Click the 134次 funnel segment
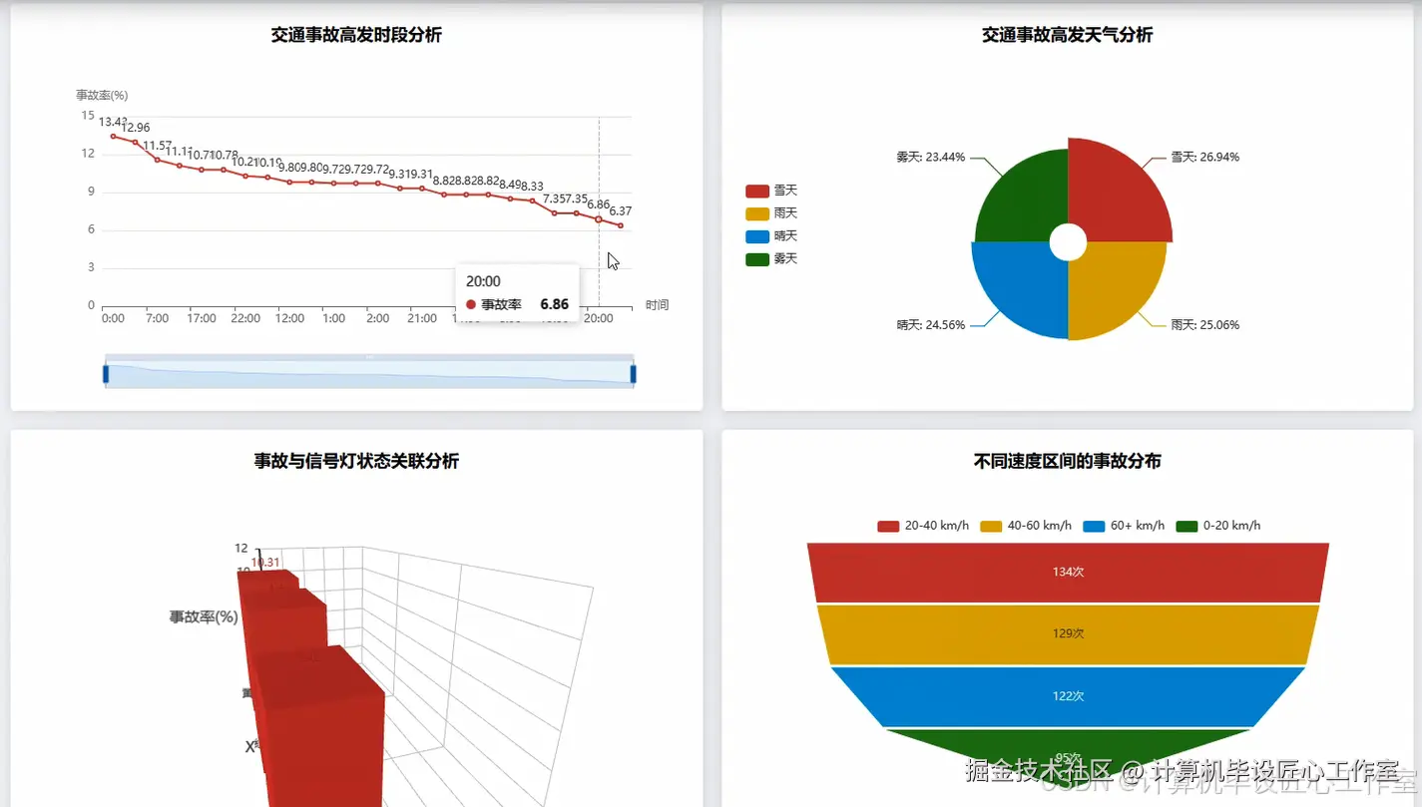 pyautogui.click(x=1068, y=572)
